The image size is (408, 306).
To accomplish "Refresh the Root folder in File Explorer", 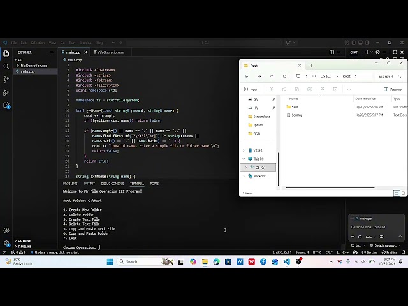I will (284, 76).
